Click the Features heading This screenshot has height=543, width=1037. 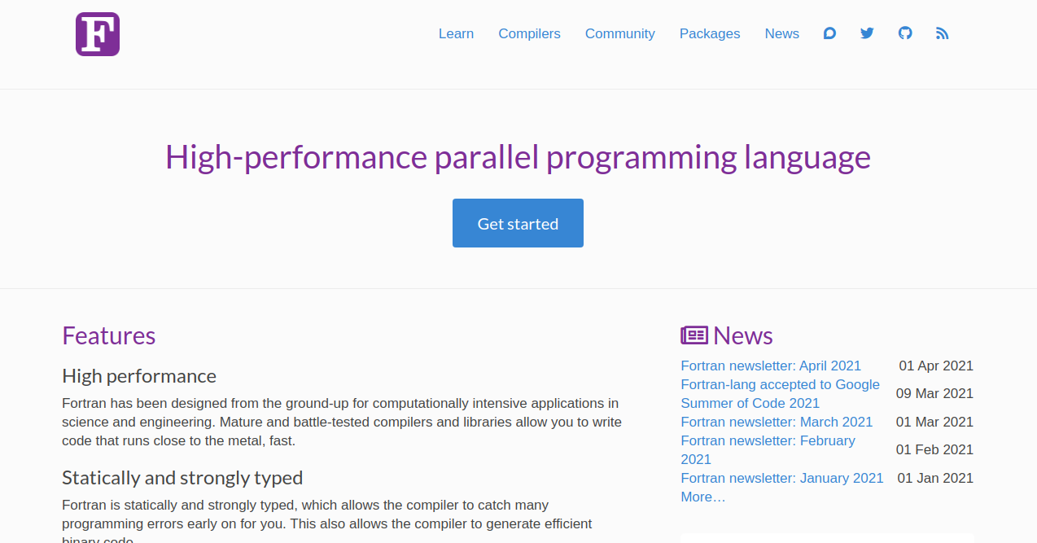click(108, 335)
